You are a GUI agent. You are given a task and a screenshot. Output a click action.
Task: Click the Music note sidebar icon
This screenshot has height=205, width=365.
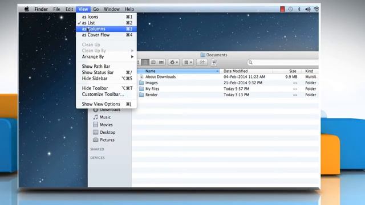(95, 117)
